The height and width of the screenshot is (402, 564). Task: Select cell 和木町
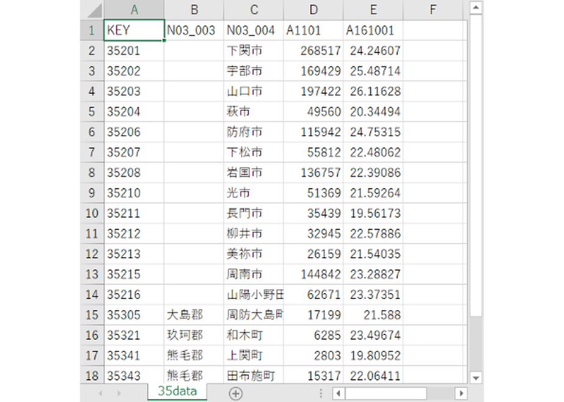253,335
